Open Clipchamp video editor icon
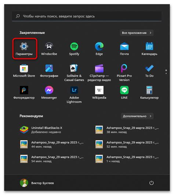174x195 pixels. pos(99,68)
